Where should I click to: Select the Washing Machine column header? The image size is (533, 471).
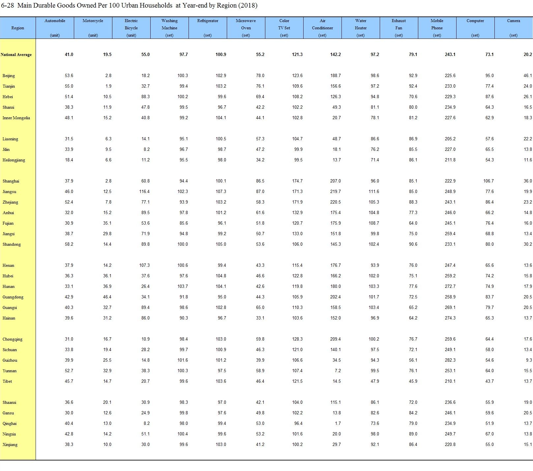tap(169, 28)
